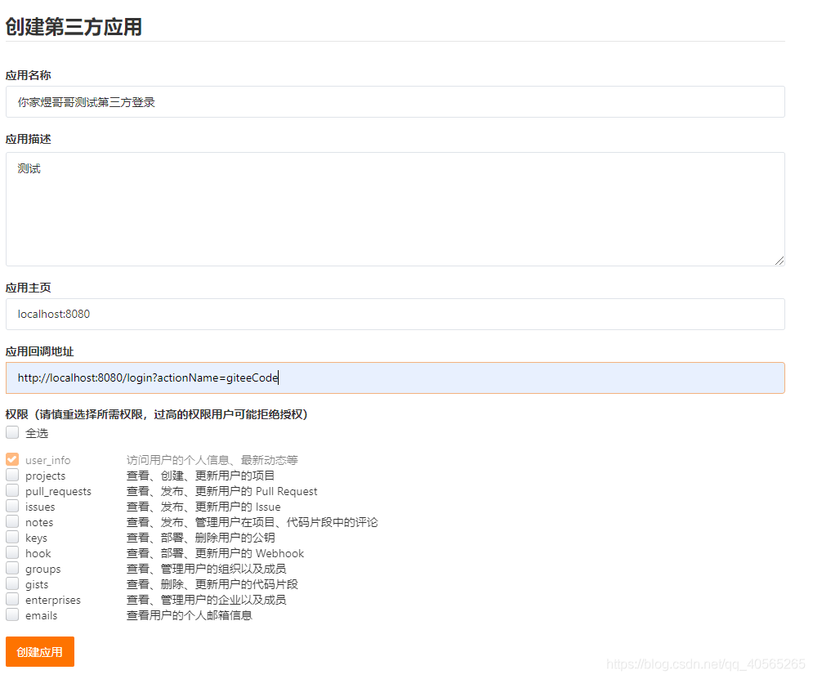This screenshot has width=813, height=679.
Task: Enable the 全选 select-all checkbox
Action: click(x=12, y=432)
